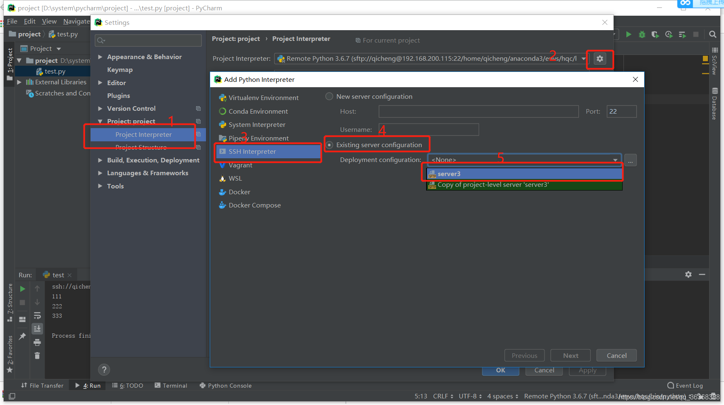Click the Pin tab icon in Run panel
The image size is (724, 405).
(23, 336)
